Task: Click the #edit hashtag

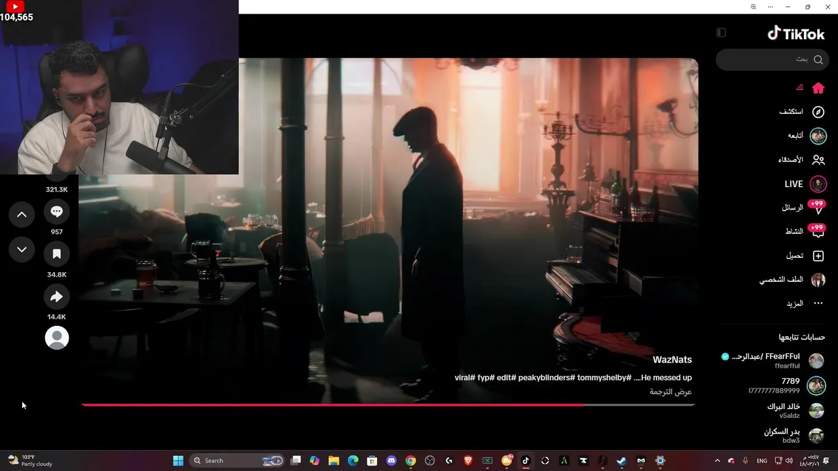Action: pos(505,378)
